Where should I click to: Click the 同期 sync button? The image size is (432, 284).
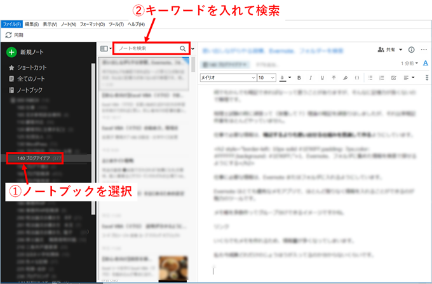15,35
